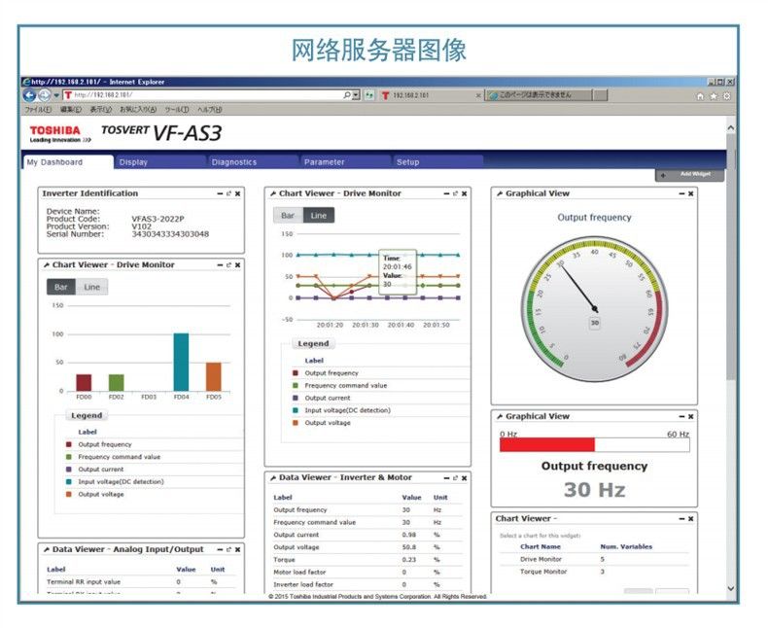Switch left Drive Monitor chart to Line

coord(91,287)
